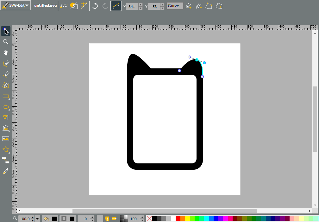Activate the Pan hand tool
319x222 pixels.
coord(6,53)
